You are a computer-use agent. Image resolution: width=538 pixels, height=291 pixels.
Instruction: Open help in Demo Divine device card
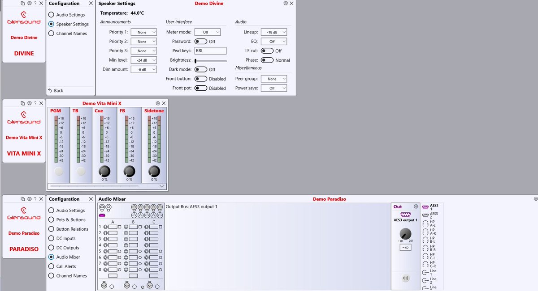[35, 3]
